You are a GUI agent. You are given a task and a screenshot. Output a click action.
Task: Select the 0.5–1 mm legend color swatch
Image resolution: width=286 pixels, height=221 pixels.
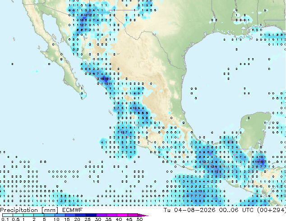18,215
